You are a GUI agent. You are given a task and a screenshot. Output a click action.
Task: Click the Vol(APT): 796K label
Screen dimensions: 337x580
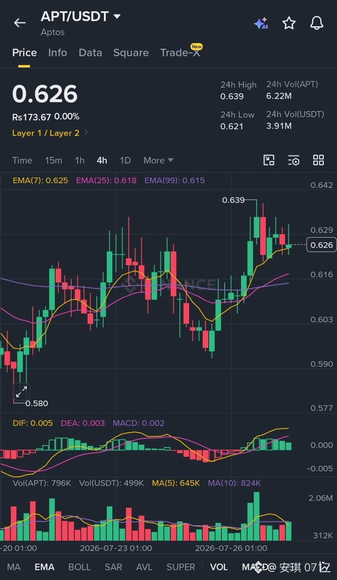[42, 483]
